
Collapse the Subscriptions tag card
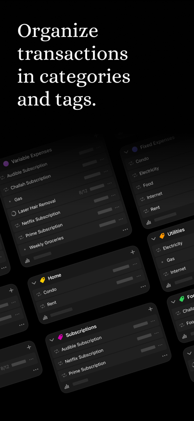pos(52,339)
